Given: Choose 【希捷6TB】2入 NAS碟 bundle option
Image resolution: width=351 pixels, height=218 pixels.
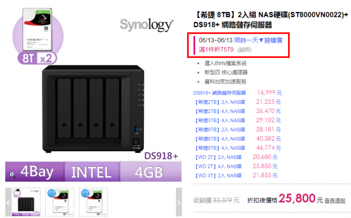Looking at the screenshot, I should click(x=220, y=130).
